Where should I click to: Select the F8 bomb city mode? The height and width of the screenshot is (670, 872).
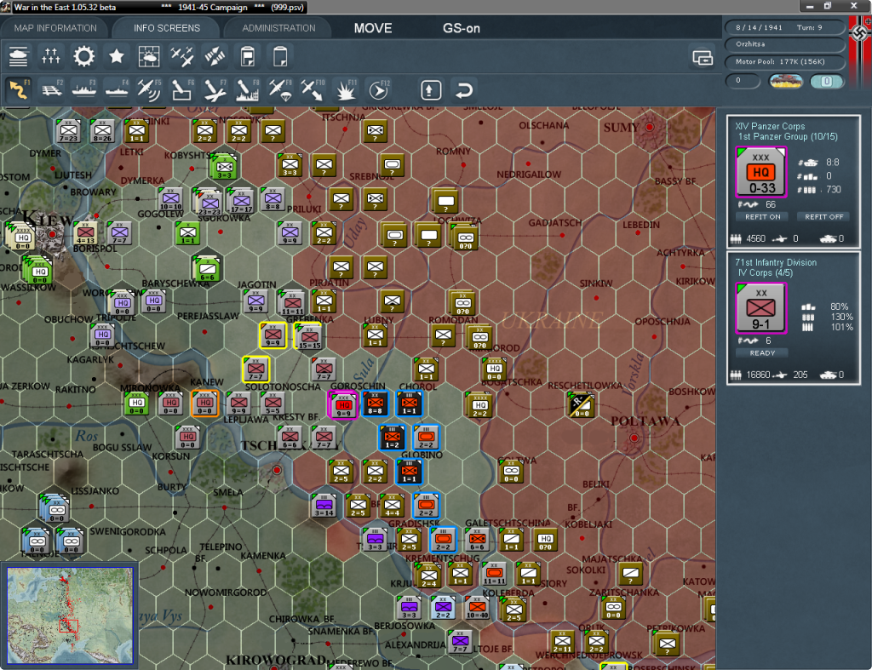coord(248,89)
